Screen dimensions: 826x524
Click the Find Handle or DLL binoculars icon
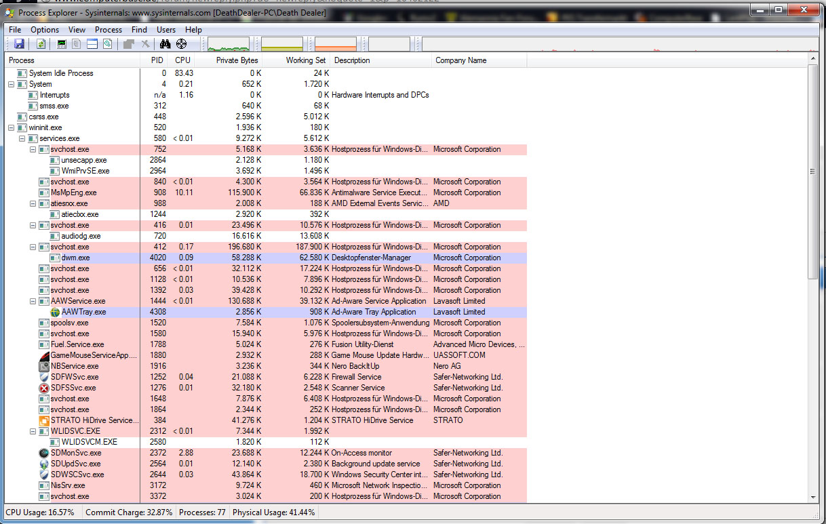click(165, 44)
